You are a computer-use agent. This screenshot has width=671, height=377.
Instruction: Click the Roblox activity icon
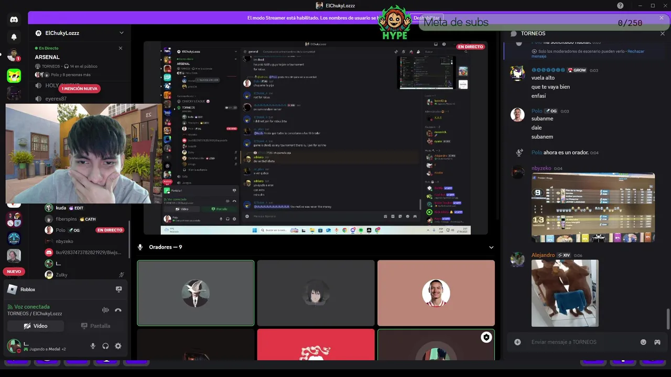(12, 289)
